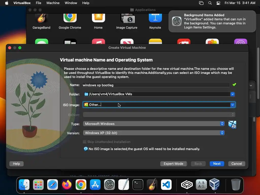Viewport: 260px width, 195px height.
Task: Open Visual Studio Code from the Dock
Action: tap(166, 185)
